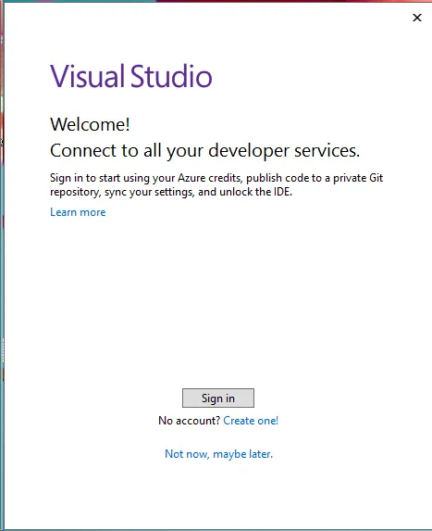Choose Not now, maybe later
The image size is (432, 531).
click(x=218, y=454)
